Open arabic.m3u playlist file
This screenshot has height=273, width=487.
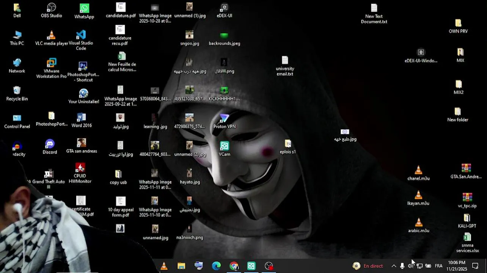pyautogui.click(x=419, y=226)
